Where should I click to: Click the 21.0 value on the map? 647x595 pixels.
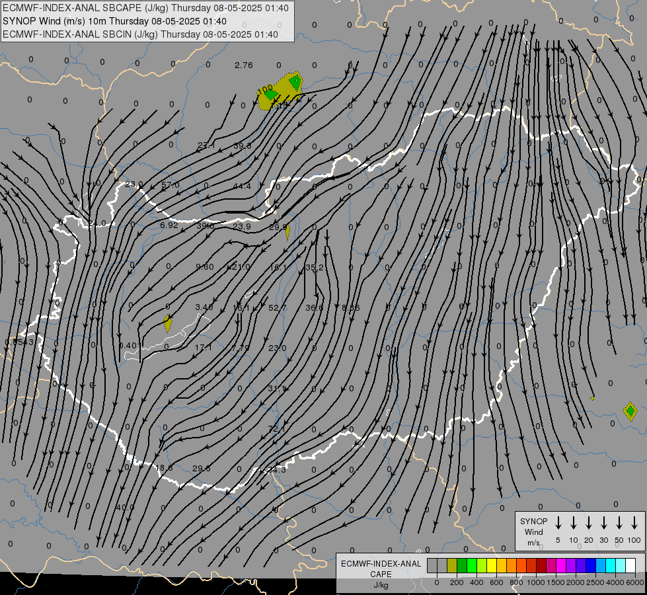coord(241,266)
